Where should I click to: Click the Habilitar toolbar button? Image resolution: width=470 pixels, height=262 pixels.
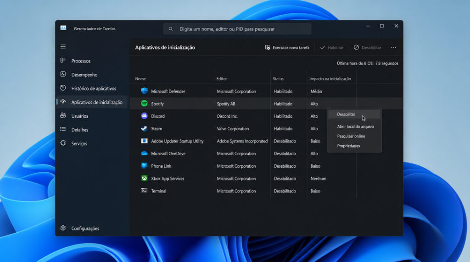point(332,48)
